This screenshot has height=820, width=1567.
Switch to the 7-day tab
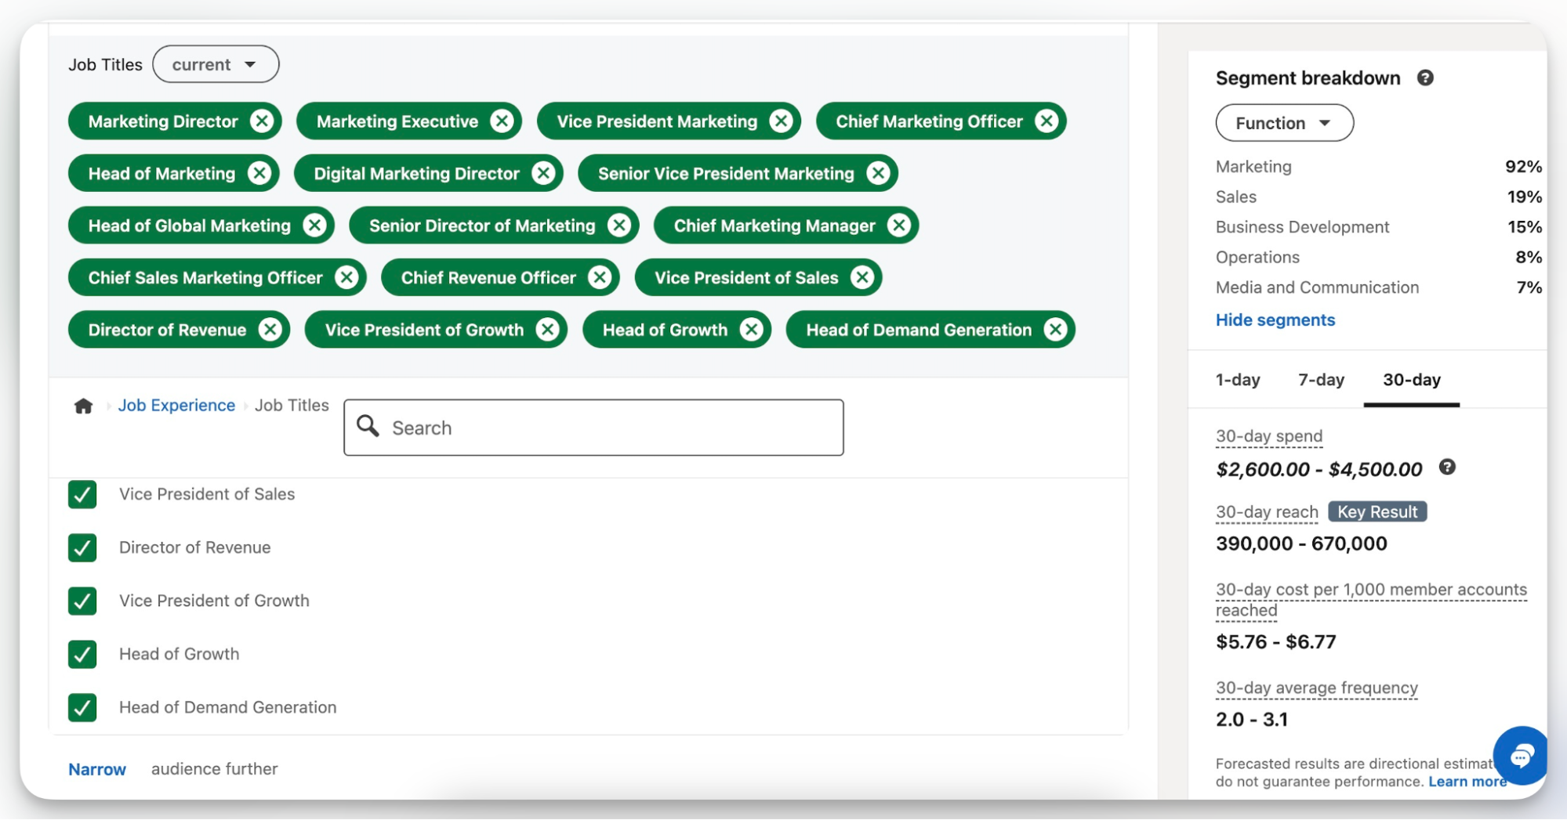click(x=1320, y=380)
